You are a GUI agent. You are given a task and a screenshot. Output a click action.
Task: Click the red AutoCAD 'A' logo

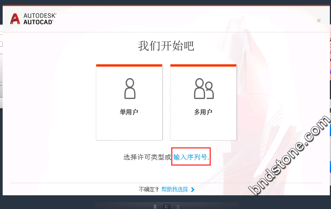[x=15, y=19]
